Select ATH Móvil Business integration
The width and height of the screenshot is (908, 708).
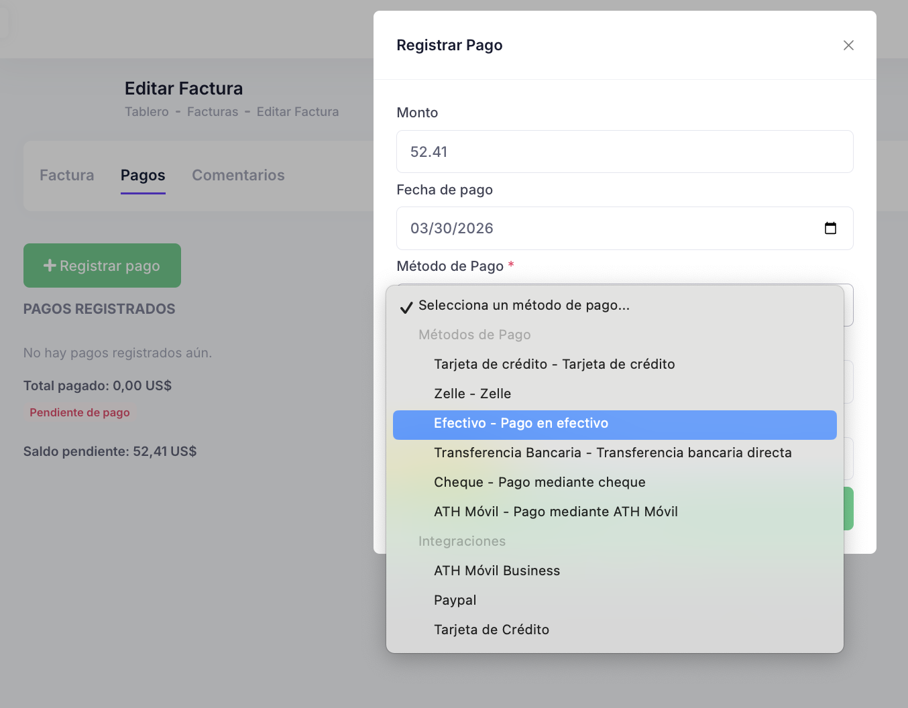point(496,571)
